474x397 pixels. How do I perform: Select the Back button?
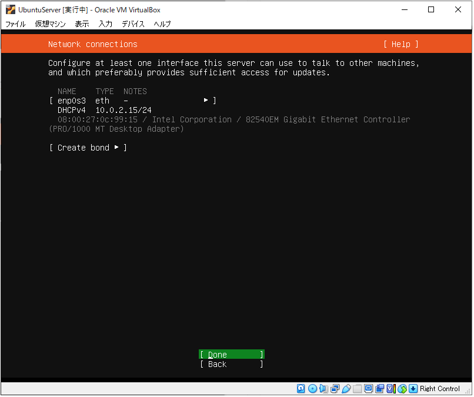click(x=231, y=364)
